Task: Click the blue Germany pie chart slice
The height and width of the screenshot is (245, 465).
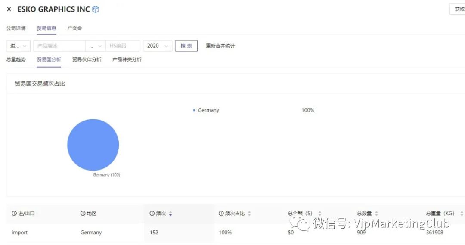Action: coord(93,145)
